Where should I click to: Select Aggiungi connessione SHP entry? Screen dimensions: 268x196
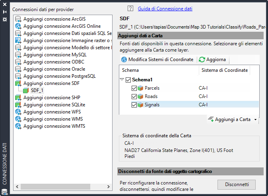tap(52, 98)
